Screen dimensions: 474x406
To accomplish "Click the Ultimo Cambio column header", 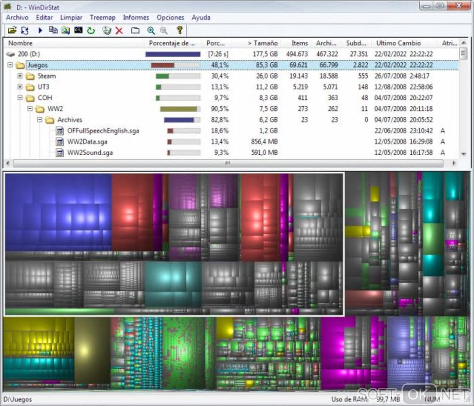I will click(398, 43).
